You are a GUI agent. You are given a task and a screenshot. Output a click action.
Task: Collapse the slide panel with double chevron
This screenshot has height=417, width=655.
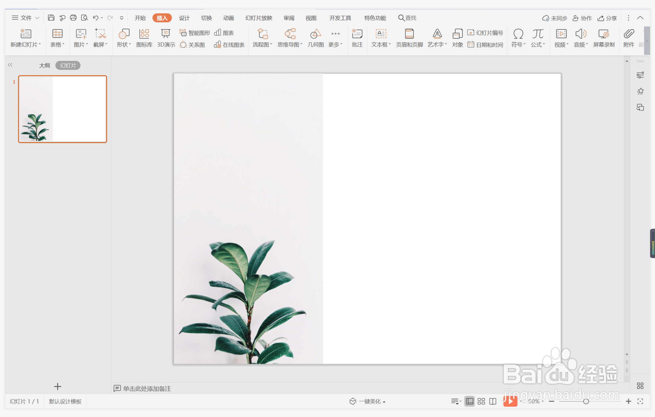point(10,65)
